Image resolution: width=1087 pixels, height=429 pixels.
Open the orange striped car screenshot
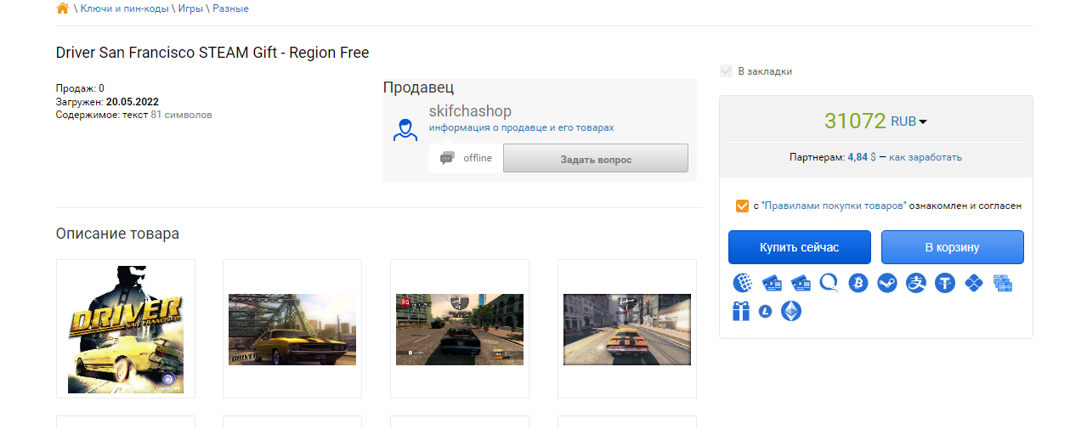[x=627, y=329]
